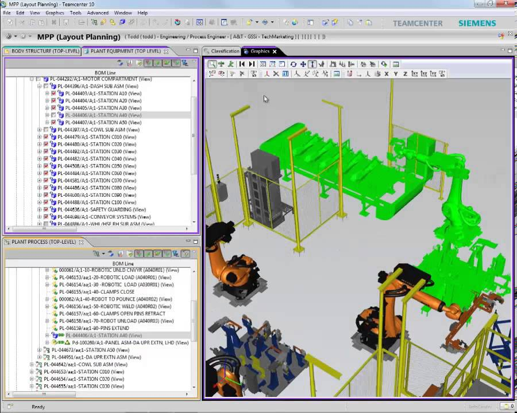
Task: Open the back navigation dropdown arrow
Action: [16, 36]
